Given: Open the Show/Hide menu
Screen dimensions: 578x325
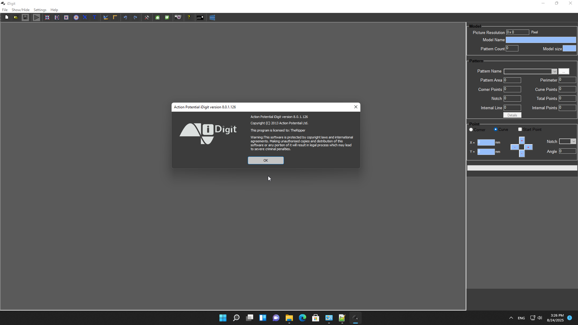Looking at the screenshot, I should click(x=20, y=10).
